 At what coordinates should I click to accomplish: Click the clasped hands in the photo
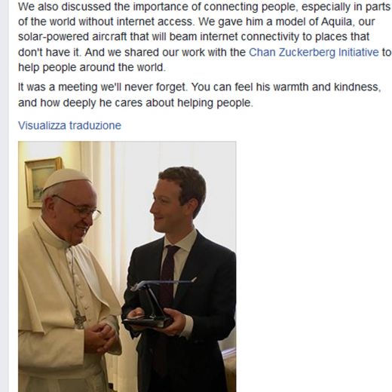pyautogui.click(x=102, y=338)
